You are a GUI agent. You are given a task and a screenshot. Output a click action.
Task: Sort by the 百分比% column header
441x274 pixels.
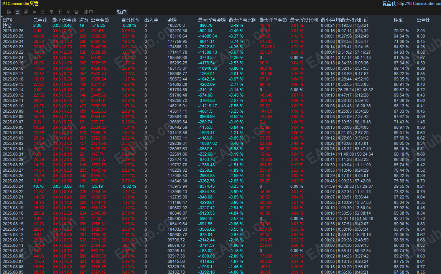click(130, 20)
